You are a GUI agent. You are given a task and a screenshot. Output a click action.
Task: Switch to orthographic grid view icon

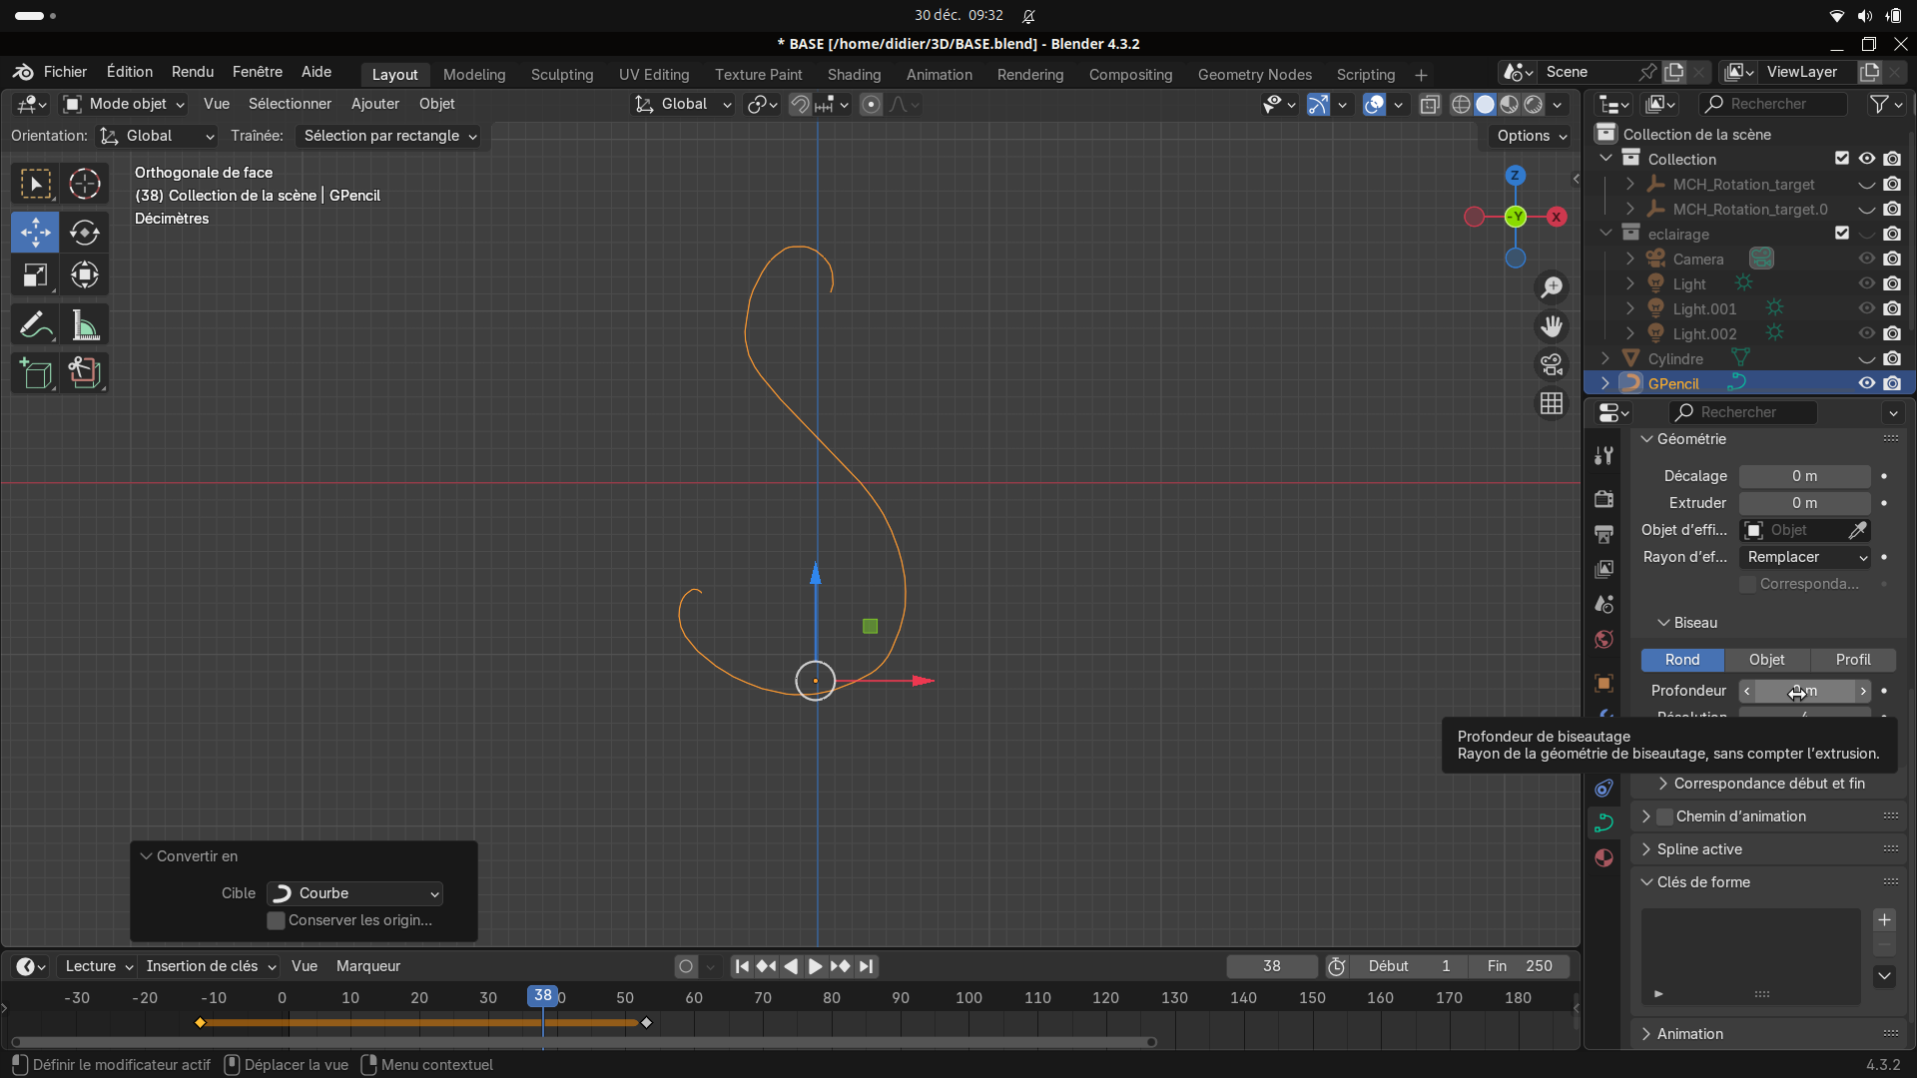1552,404
